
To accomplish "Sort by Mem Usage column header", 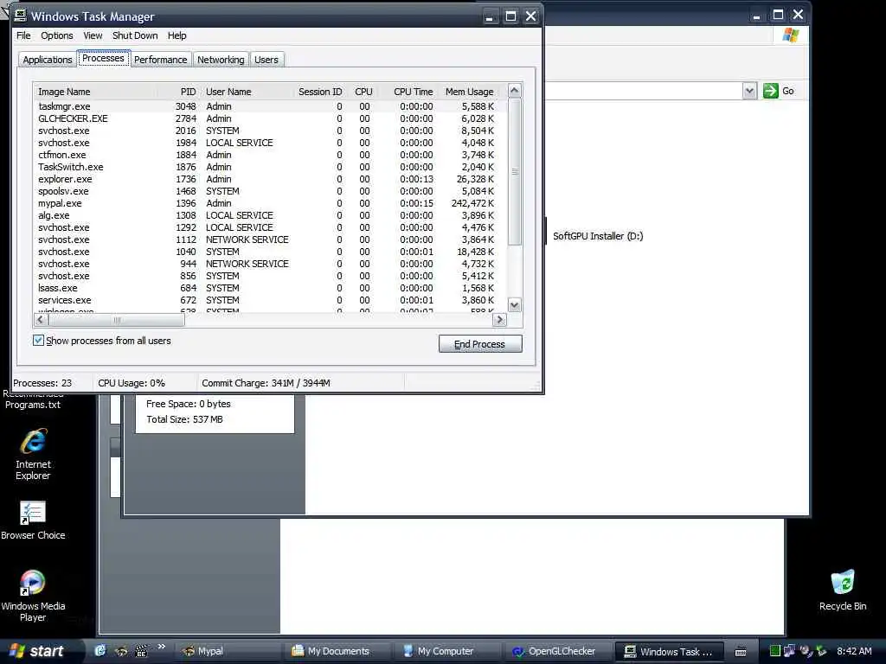I will coord(469,92).
